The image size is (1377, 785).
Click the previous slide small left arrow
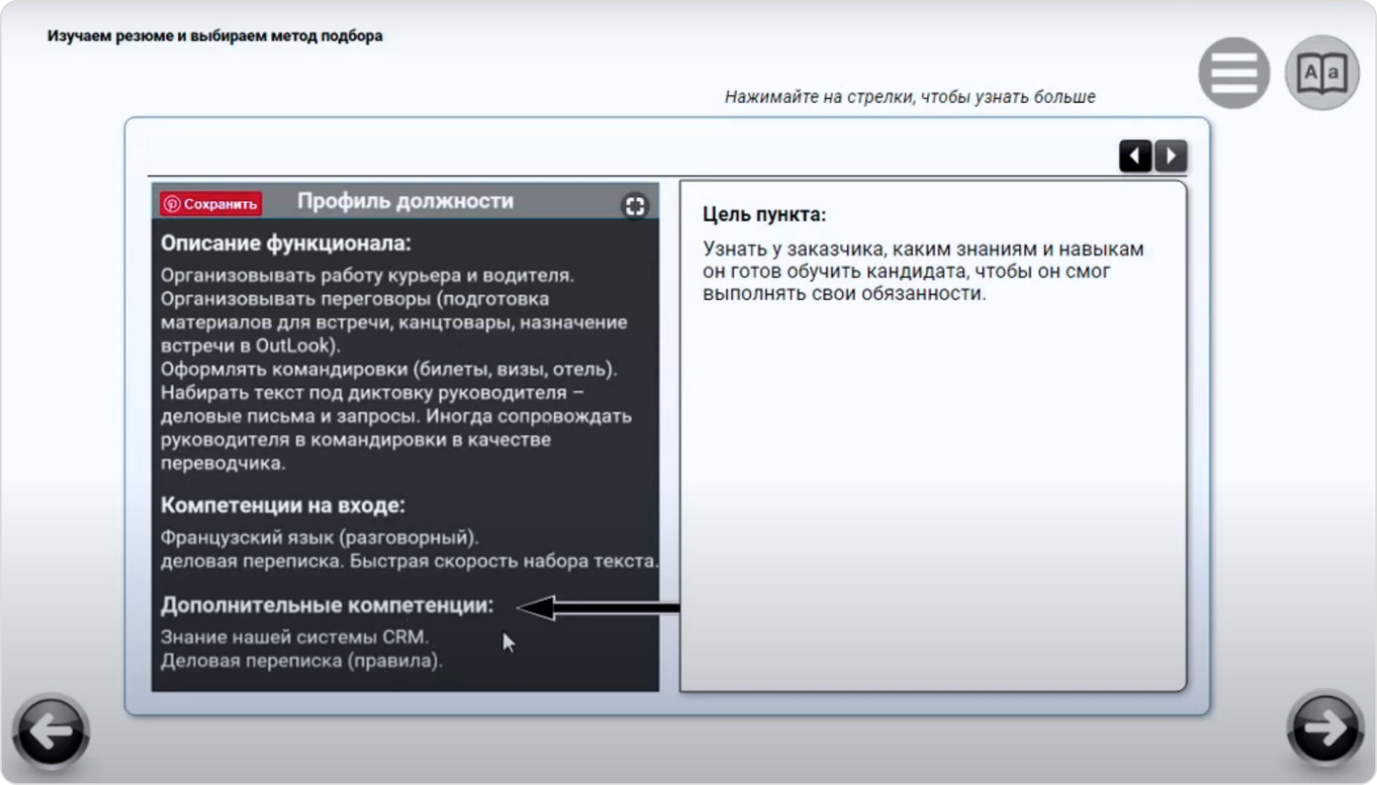pos(1135,156)
